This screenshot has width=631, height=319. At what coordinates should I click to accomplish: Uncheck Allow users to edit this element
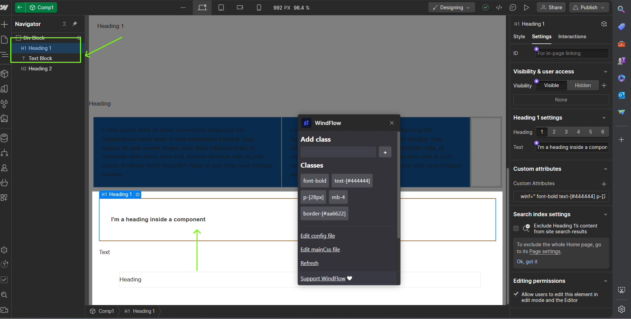point(516,294)
